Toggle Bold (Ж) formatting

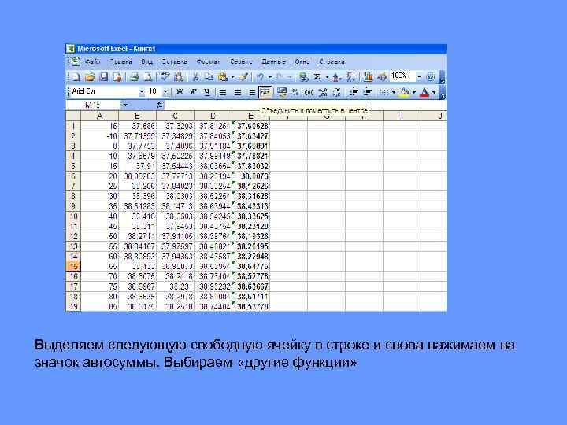[x=180, y=92]
